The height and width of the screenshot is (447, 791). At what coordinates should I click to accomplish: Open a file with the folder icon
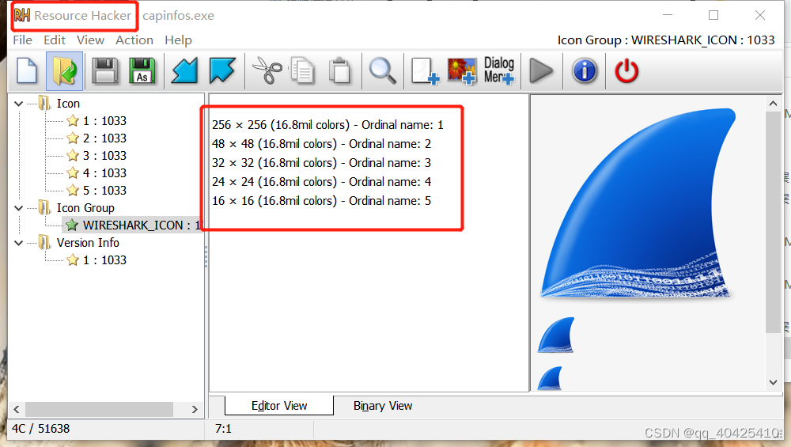click(x=65, y=70)
